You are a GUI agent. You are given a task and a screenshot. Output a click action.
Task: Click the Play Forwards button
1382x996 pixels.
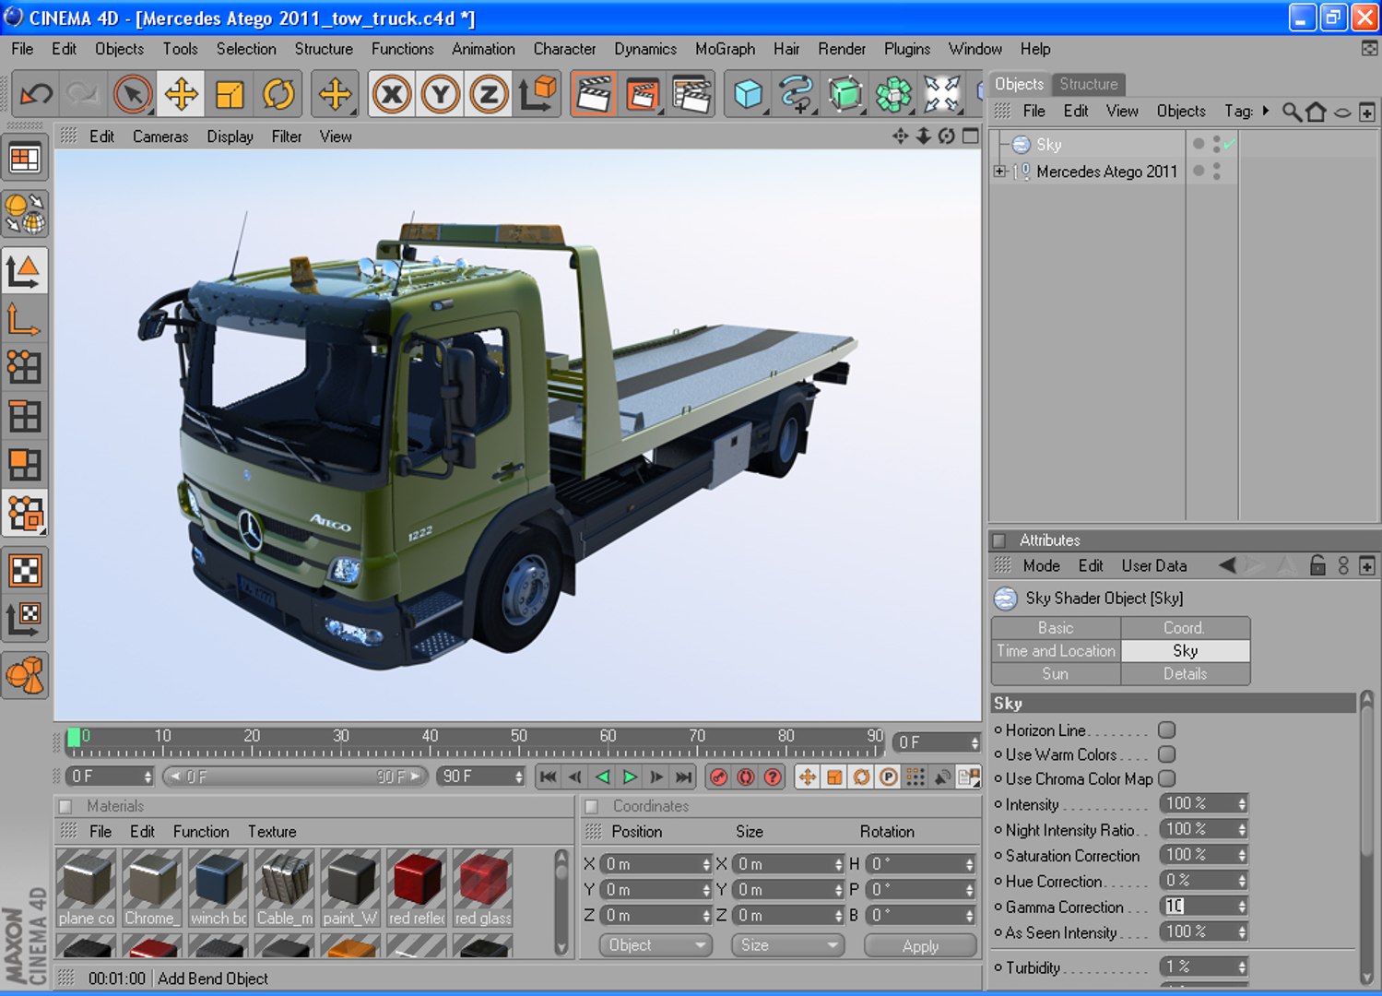pyautogui.click(x=630, y=777)
